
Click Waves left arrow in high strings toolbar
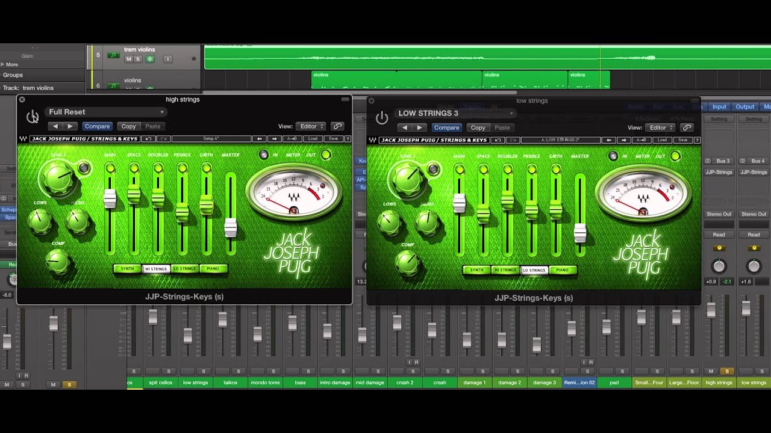coord(259,139)
